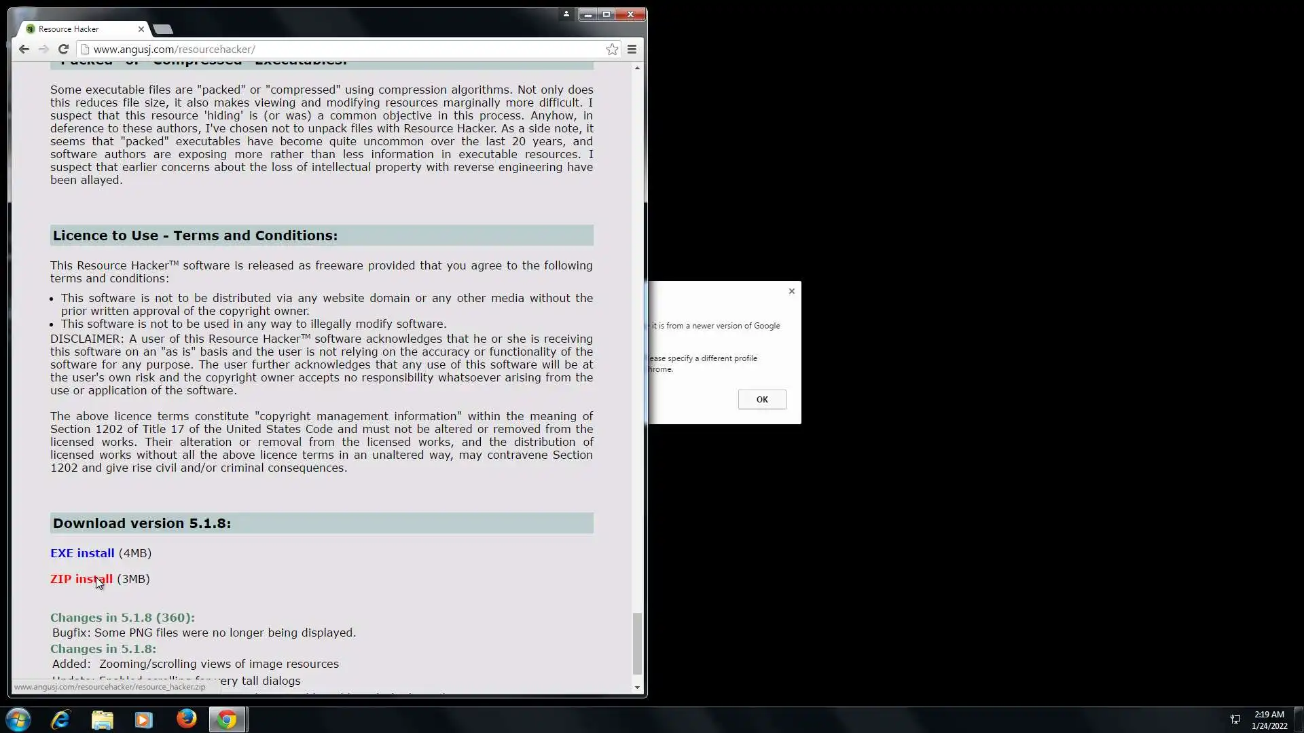Click the page scrollbar down arrow
Image resolution: width=1304 pixels, height=733 pixels.
coord(637,688)
